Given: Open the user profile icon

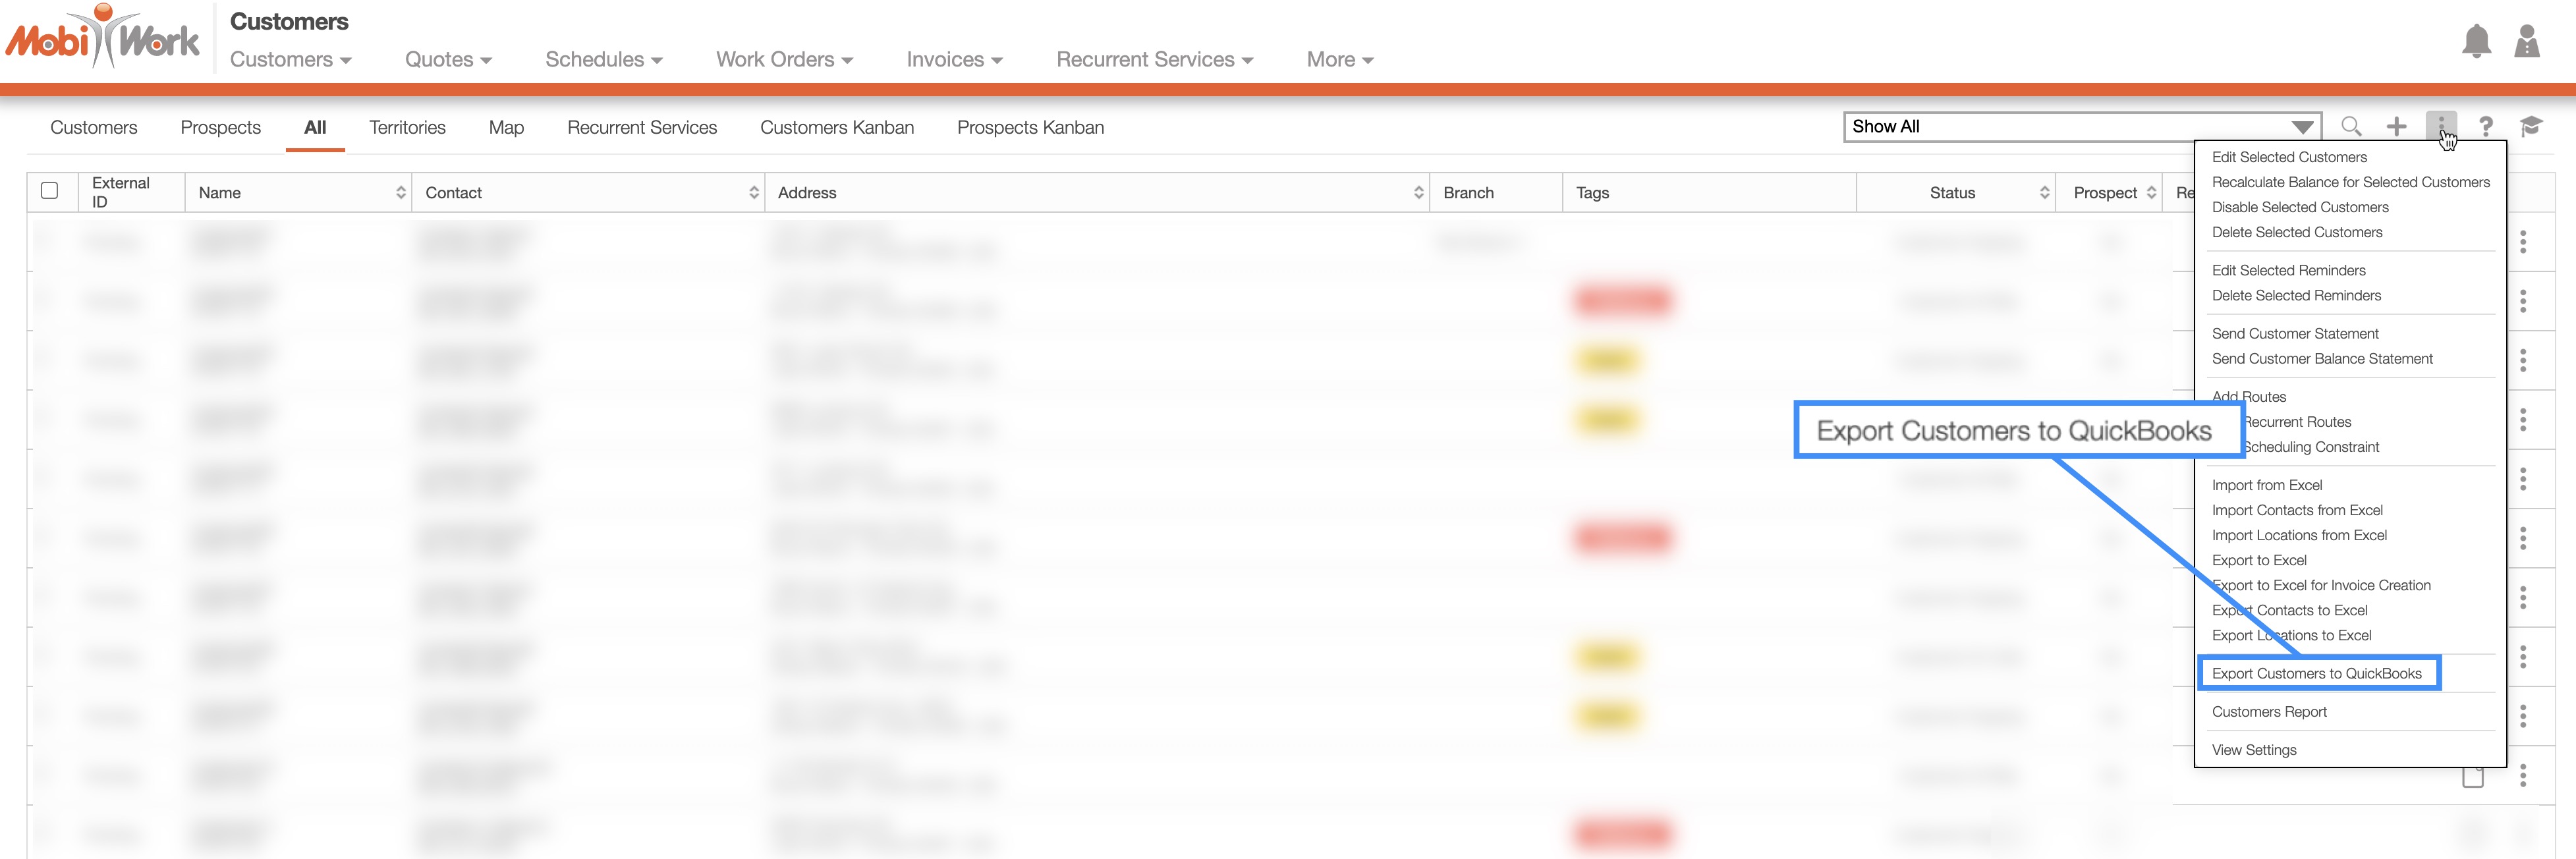Looking at the screenshot, I should tap(2527, 42).
